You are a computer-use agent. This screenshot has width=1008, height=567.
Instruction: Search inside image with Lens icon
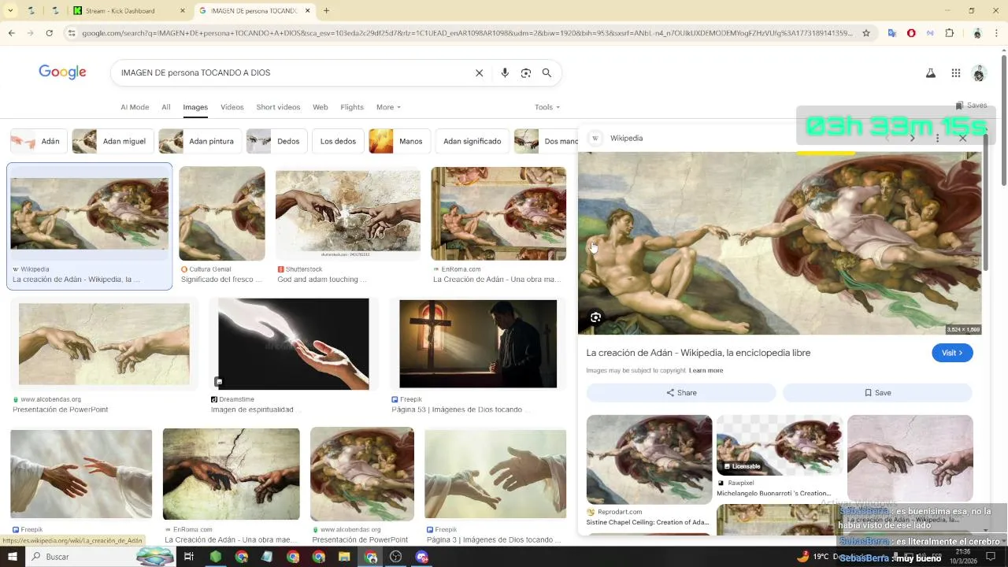click(595, 317)
